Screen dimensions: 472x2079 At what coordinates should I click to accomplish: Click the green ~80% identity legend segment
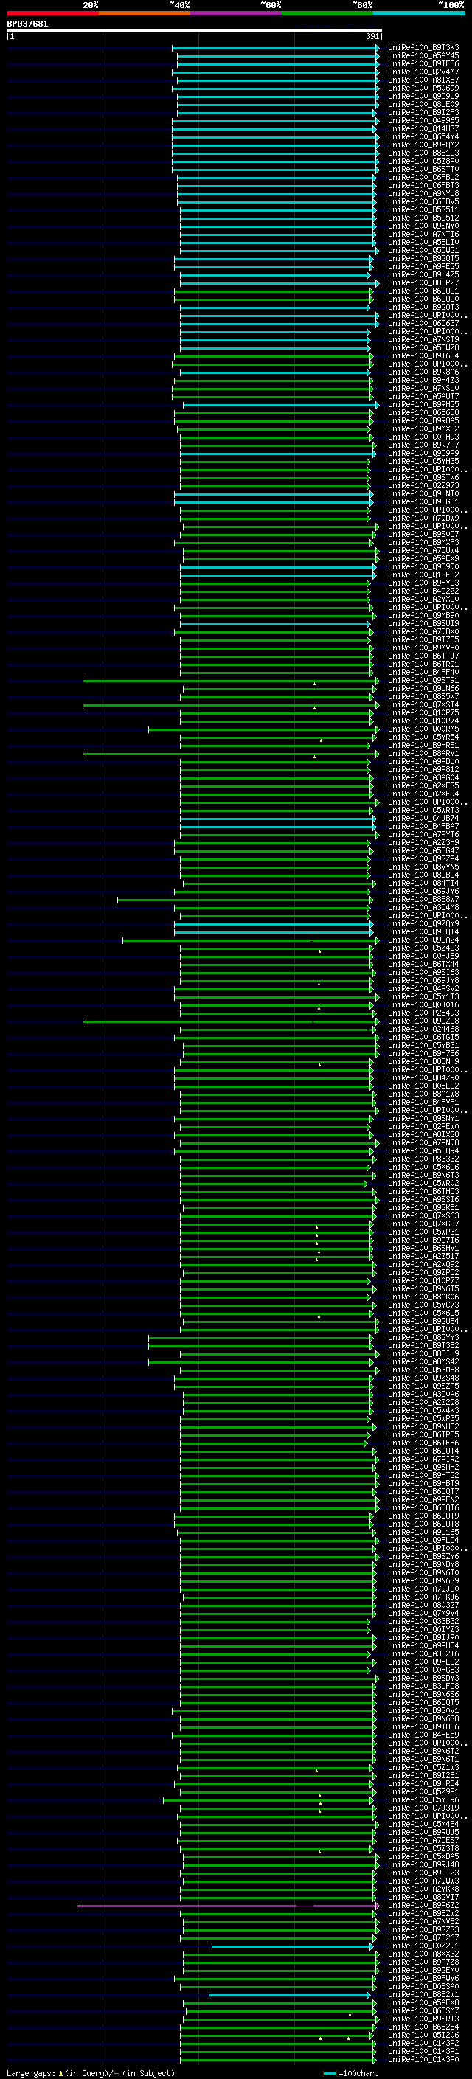(x=327, y=13)
